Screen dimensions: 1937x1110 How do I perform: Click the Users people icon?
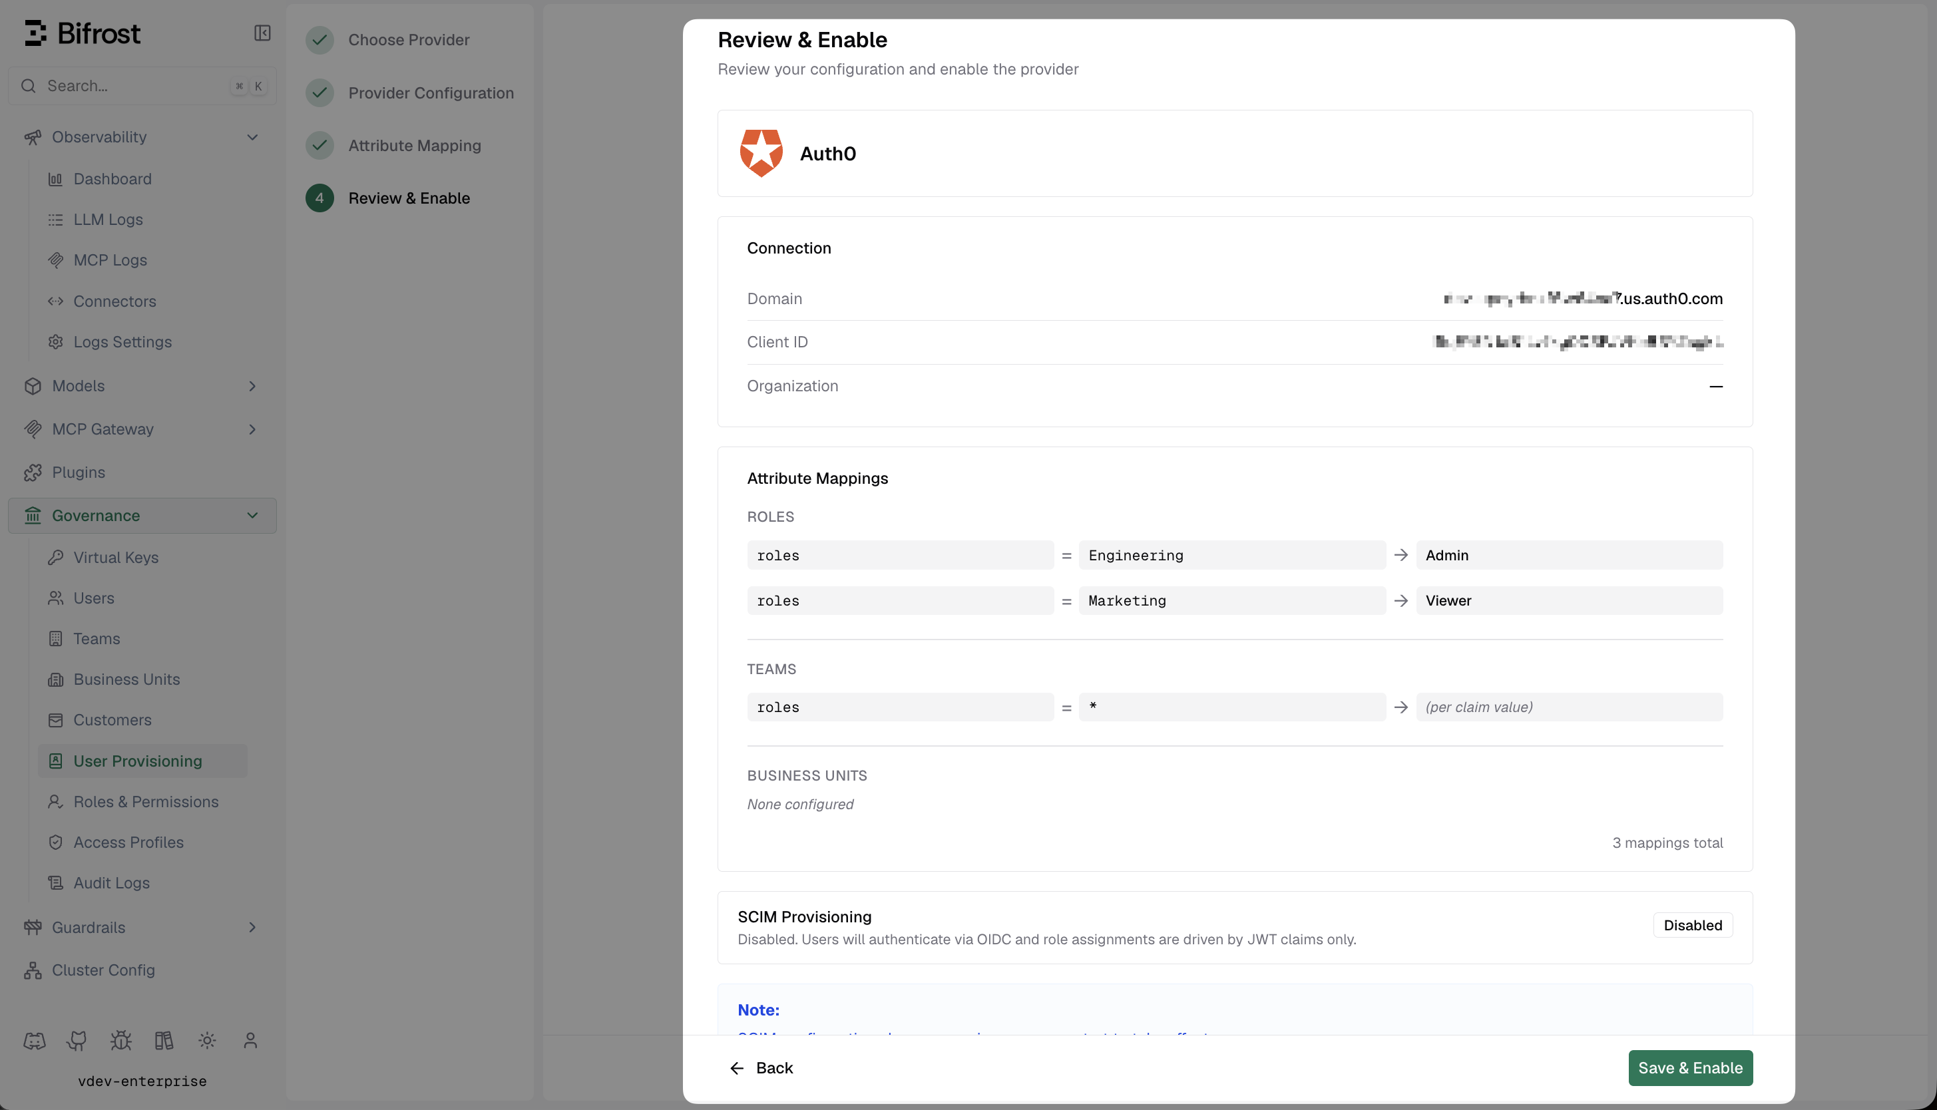56,598
